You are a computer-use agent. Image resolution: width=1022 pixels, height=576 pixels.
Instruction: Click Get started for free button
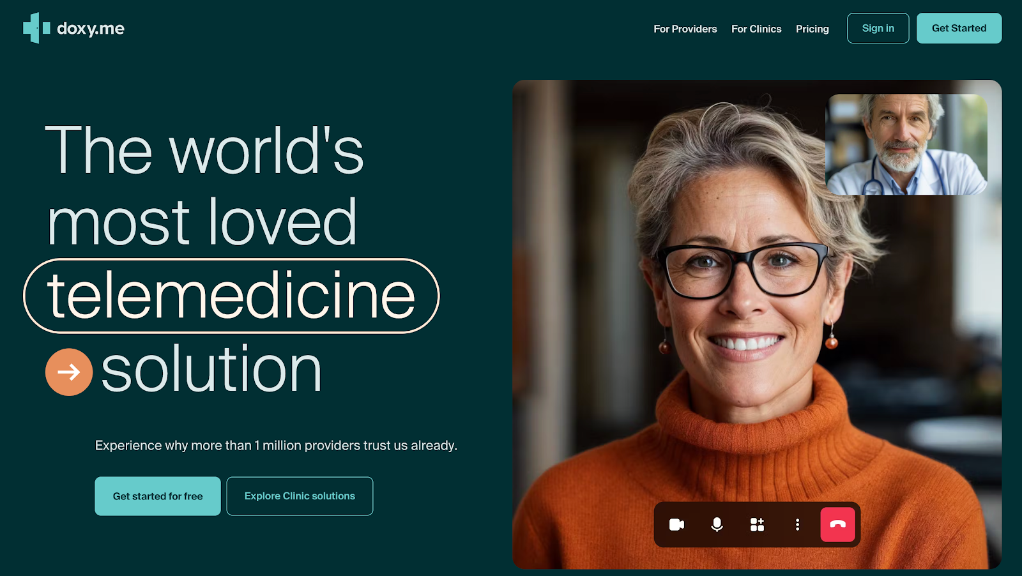158,496
